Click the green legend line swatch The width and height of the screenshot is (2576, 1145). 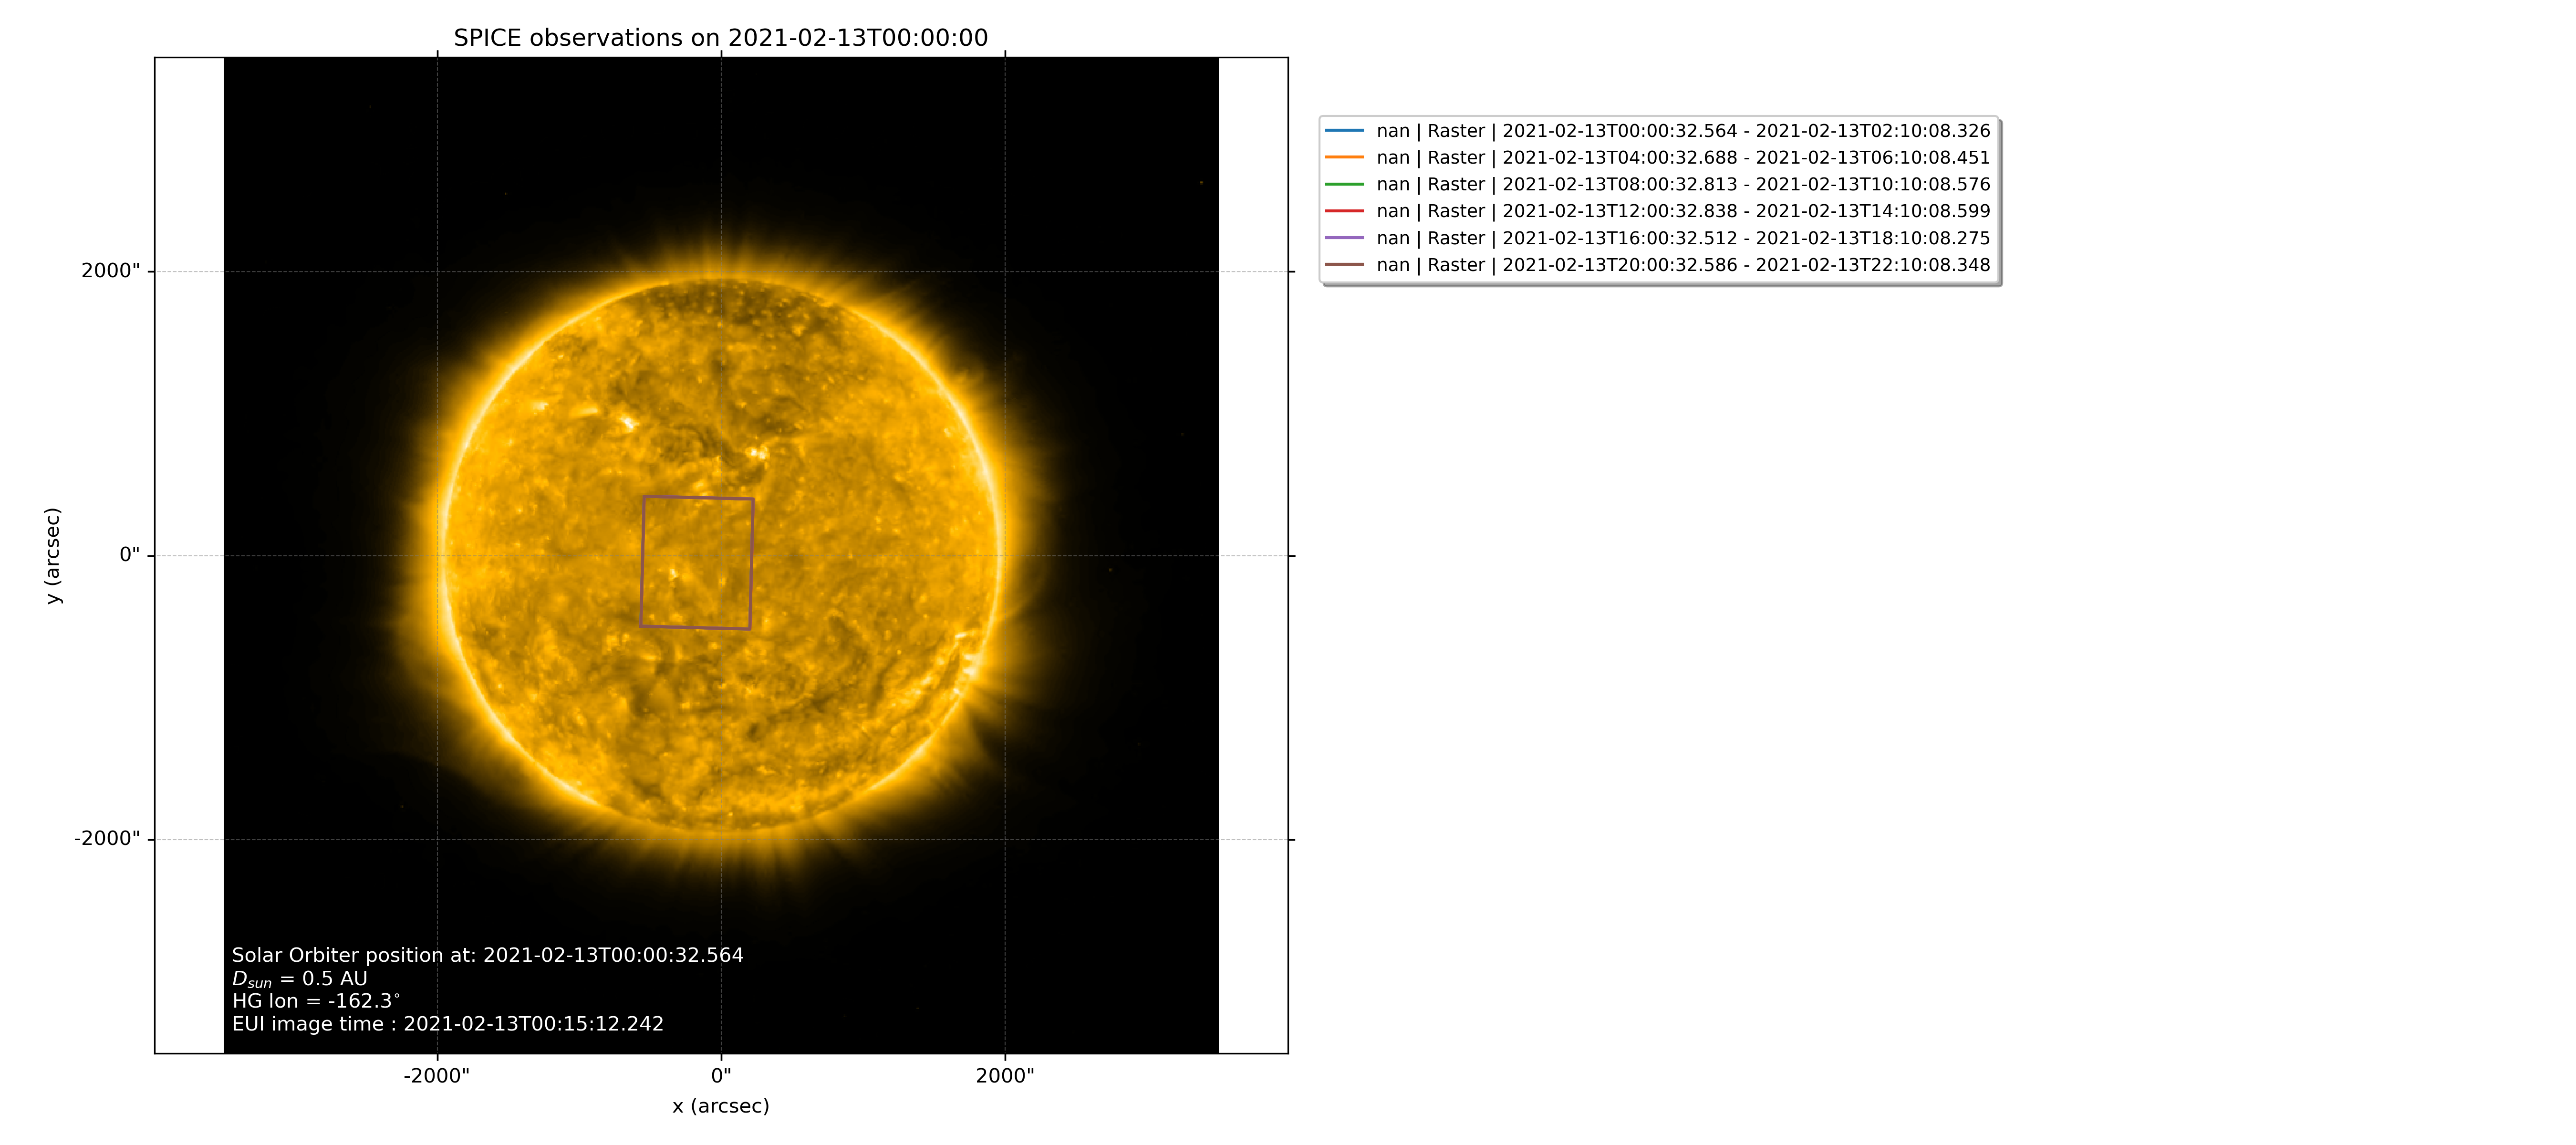[1344, 185]
